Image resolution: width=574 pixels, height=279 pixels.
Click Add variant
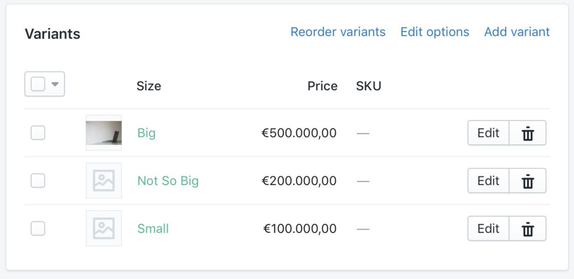pyautogui.click(x=516, y=32)
